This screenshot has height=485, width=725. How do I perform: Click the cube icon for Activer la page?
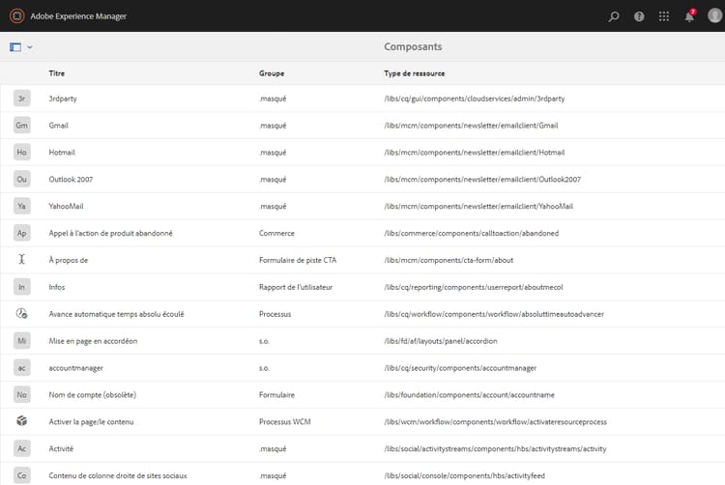[x=22, y=421]
